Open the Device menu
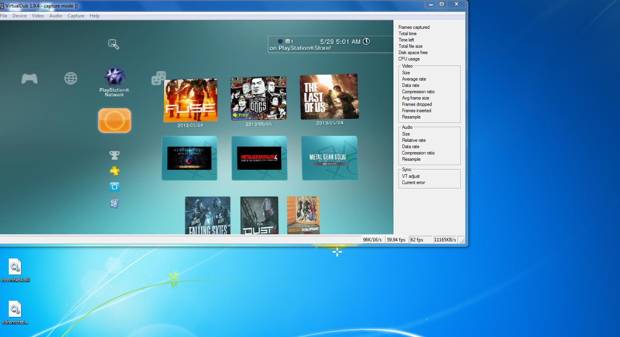This screenshot has height=337, width=620. click(x=19, y=16)
